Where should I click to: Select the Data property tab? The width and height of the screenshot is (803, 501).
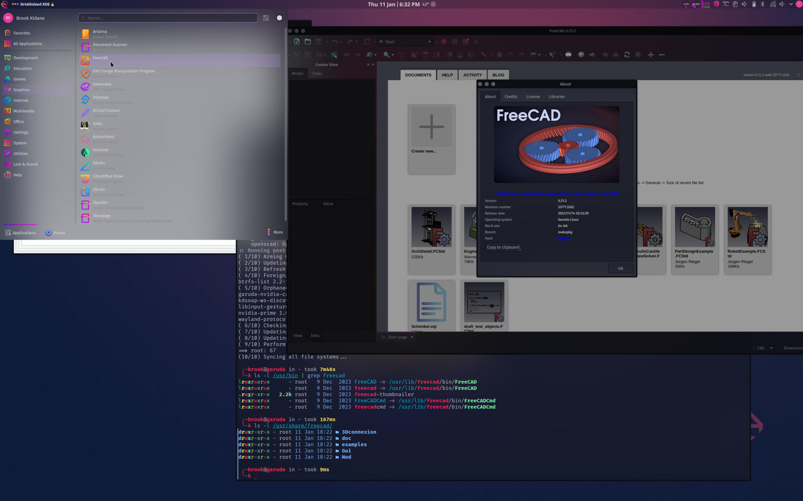(315, 336)
